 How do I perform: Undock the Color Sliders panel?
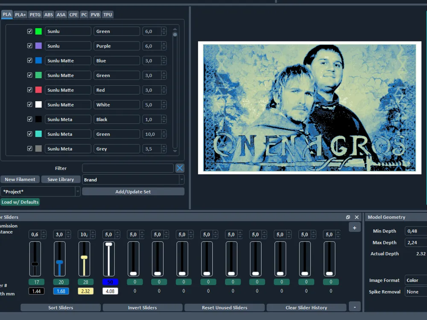348,217
